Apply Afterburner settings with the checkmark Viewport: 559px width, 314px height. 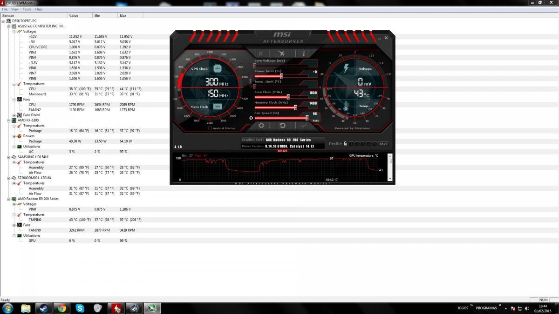[304, 126]
